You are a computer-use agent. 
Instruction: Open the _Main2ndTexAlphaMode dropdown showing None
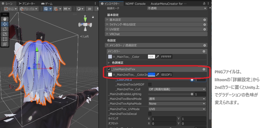pyautogui.click(x=177, y=104)
